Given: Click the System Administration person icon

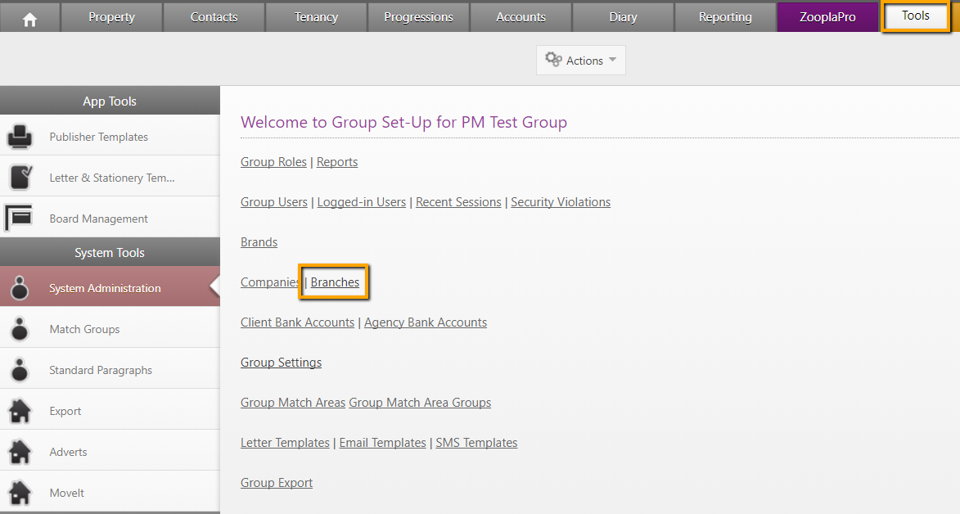Looking at the screenshot, I should pos(20,287).
